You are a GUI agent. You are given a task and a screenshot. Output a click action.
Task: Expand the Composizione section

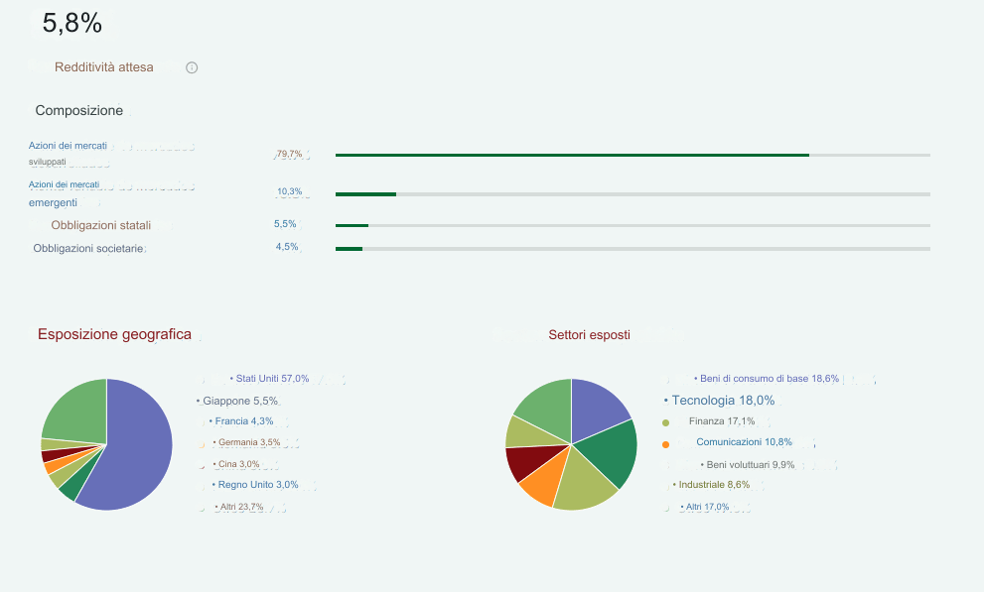tap(79, 110)
